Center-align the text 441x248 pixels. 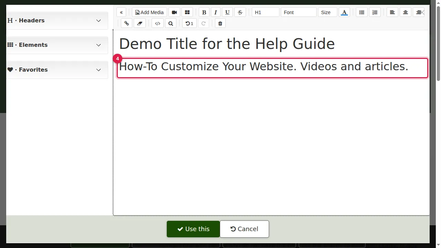pos(406,12)
